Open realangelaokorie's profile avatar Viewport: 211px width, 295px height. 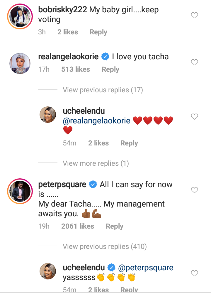(x=19, y=63)
